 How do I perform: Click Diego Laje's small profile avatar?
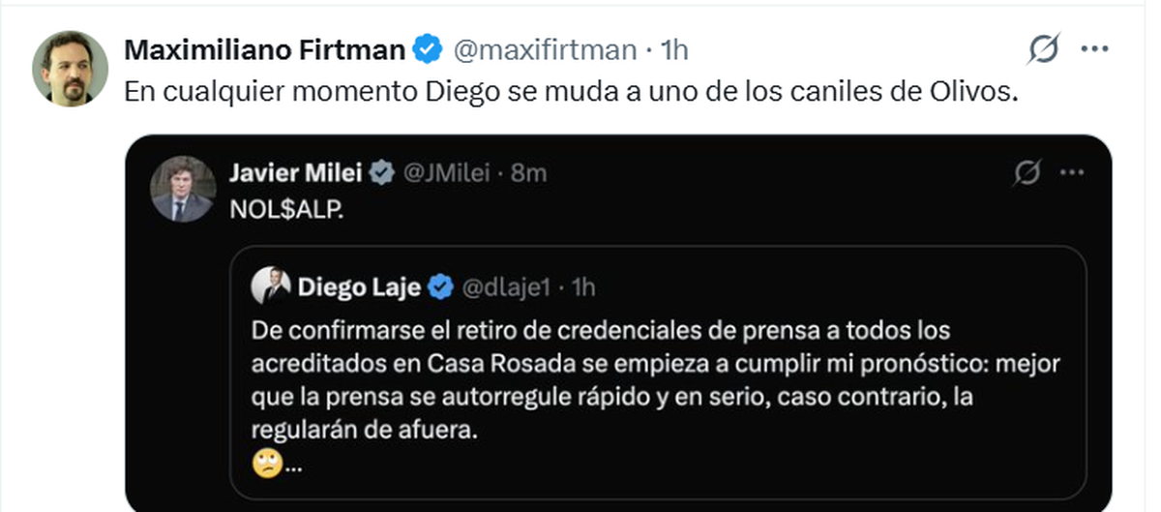(270, 286)
